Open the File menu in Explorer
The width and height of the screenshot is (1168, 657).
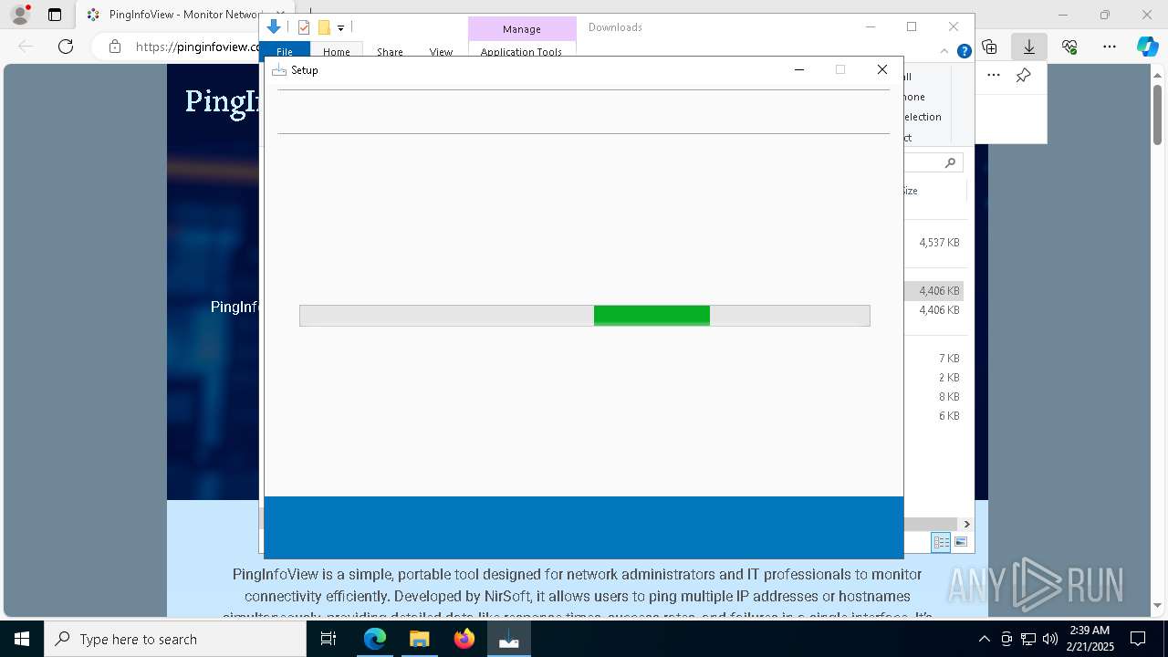click(285, 52)
